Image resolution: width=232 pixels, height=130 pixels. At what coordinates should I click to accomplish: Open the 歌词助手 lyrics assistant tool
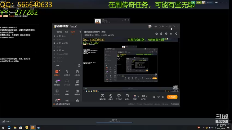(77, 92)
